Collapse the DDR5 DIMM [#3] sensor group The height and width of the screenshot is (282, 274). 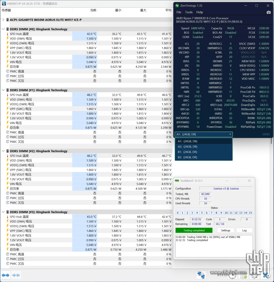click(3, 212)
